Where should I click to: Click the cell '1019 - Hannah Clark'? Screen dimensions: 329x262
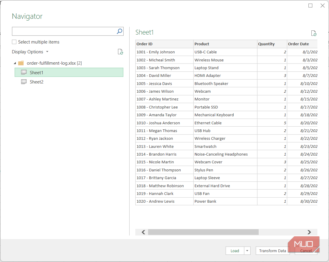[x=164, y=193]
